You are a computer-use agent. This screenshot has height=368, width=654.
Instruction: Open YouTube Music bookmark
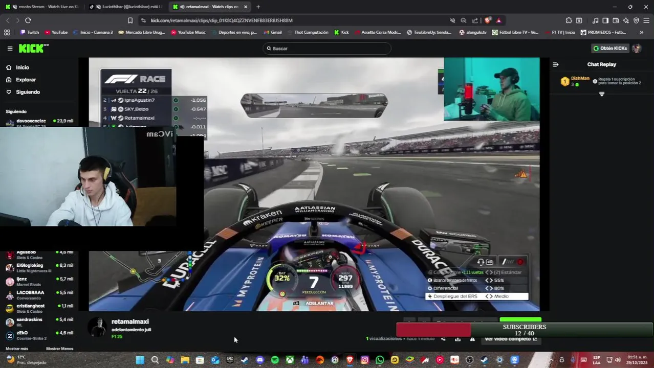188,32
